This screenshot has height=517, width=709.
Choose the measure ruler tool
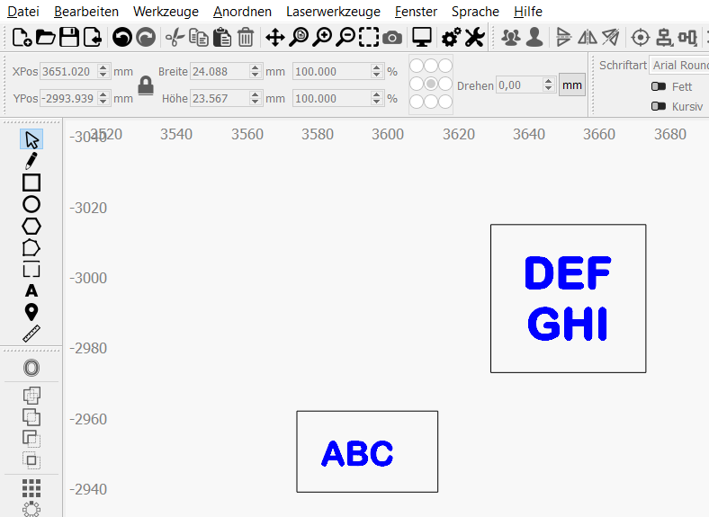31,334
